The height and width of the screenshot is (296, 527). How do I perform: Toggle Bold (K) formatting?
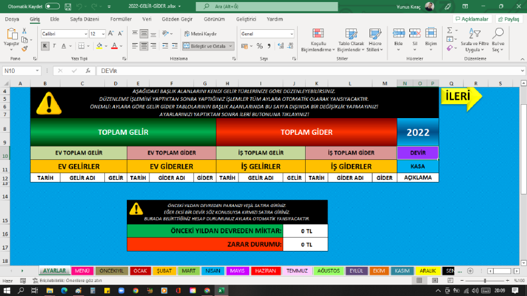coord(45,46)
